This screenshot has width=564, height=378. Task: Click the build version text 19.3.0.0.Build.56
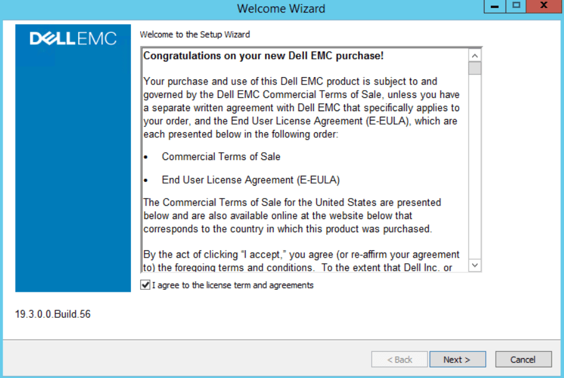click(x=53, y=314)
